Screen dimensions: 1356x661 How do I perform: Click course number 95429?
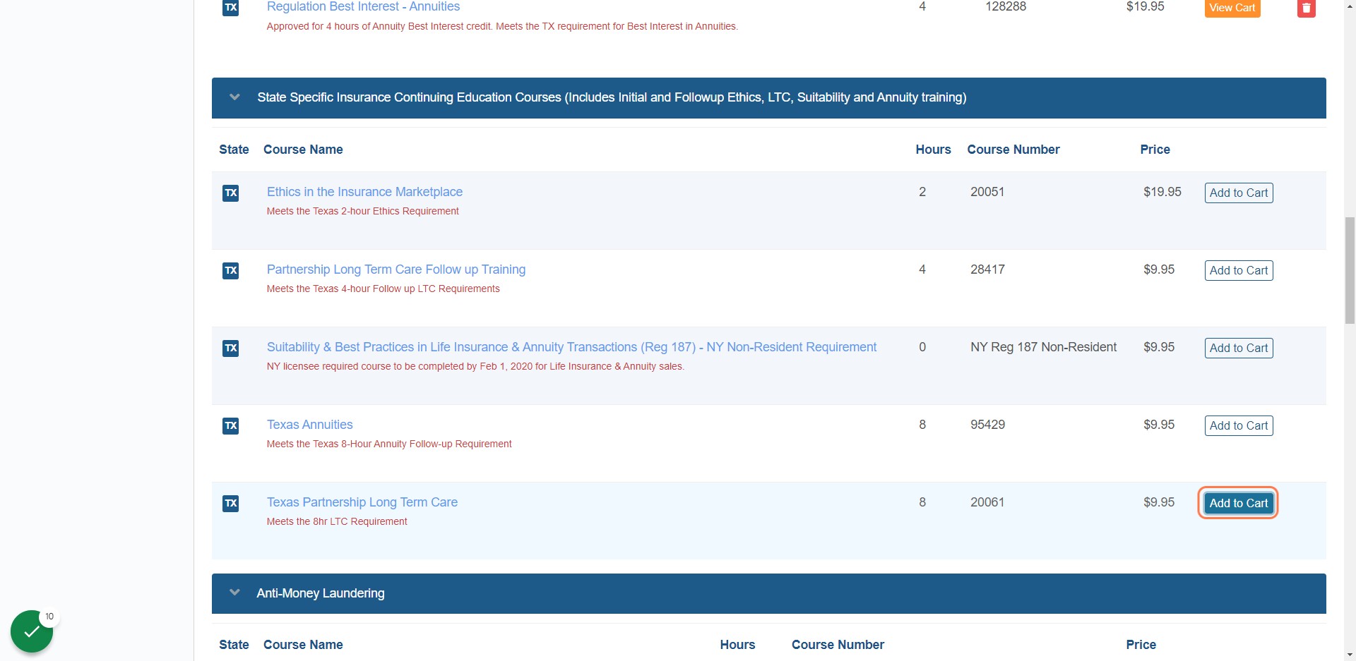click(x=987, y=425)
